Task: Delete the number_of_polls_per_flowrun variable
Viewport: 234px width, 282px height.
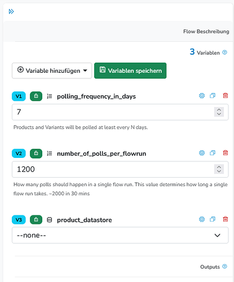Action: (226, 153)
